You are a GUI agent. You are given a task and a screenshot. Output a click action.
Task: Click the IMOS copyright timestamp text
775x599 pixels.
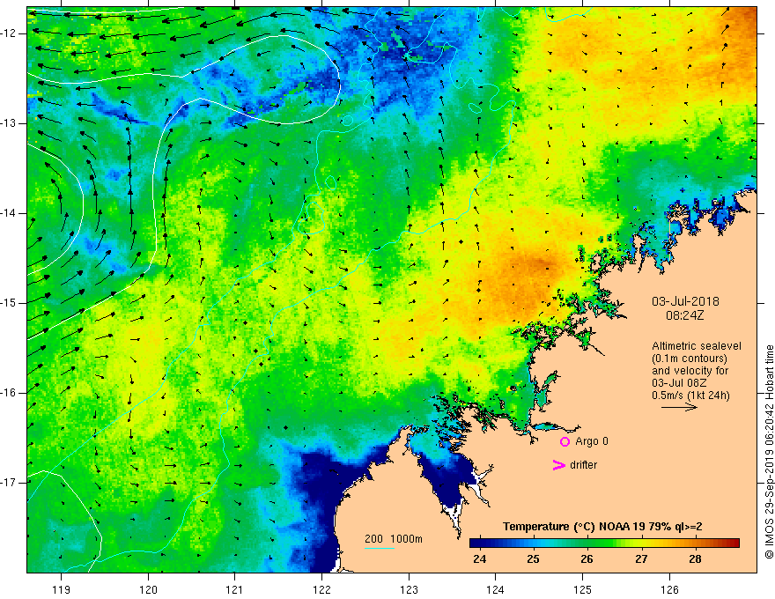click(x=769, y=453)
